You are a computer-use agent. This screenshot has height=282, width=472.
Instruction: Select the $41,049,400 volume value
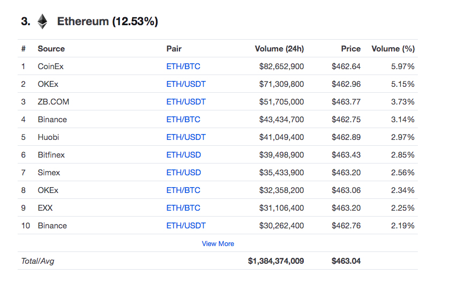pyautogui.click(x=281, y=137)
